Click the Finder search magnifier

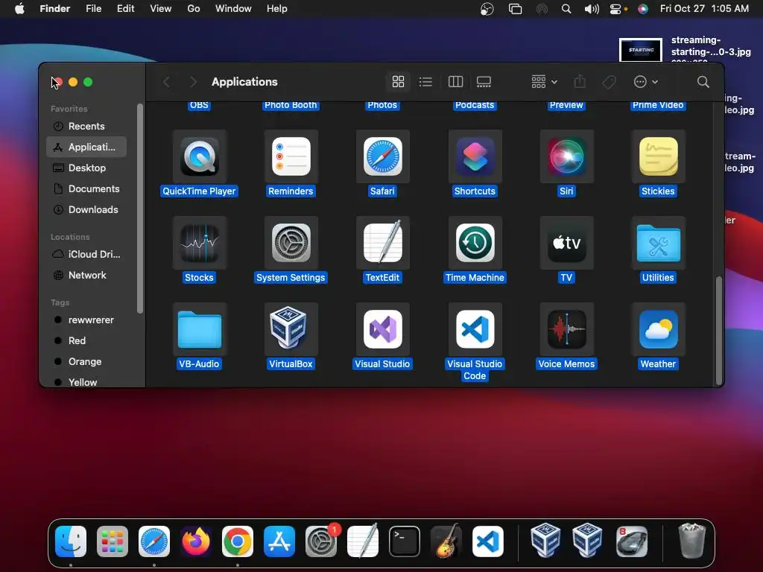pyautogui.click(x=703, y=82)
